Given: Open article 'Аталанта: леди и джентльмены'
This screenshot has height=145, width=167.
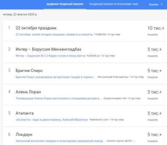Looking at the screenshot, I should [52, 120].
